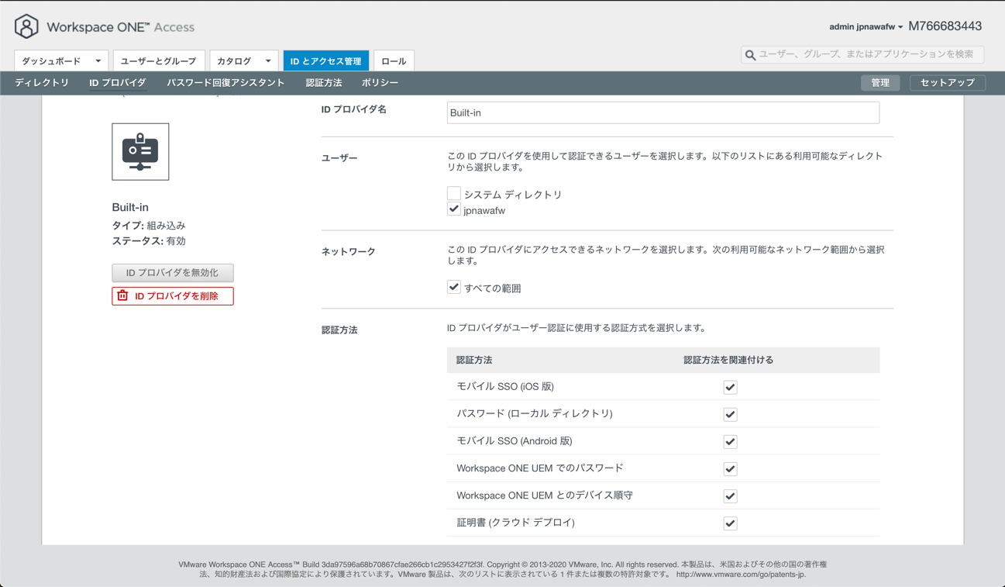Open the ポリシー submenu item

click(x=380, y=82)
